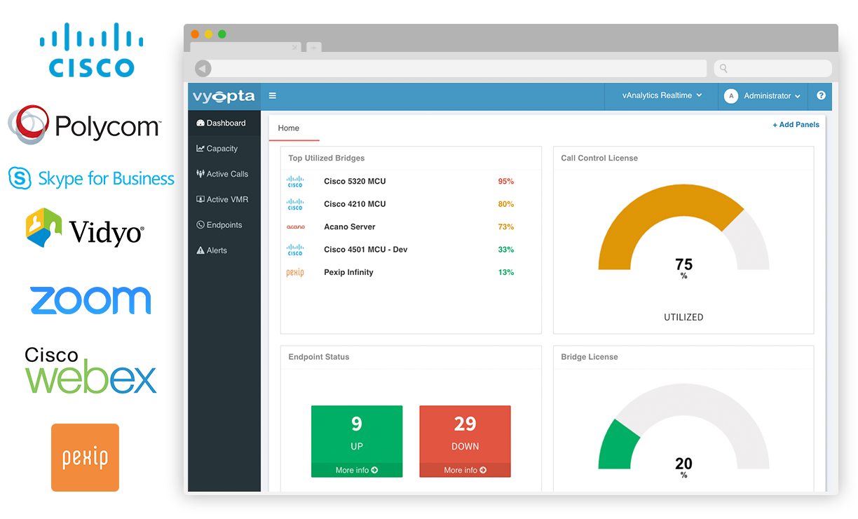Screen dimensions: 858x519
Task: Open Alerts in the sidebar
Action: point(224,250)
